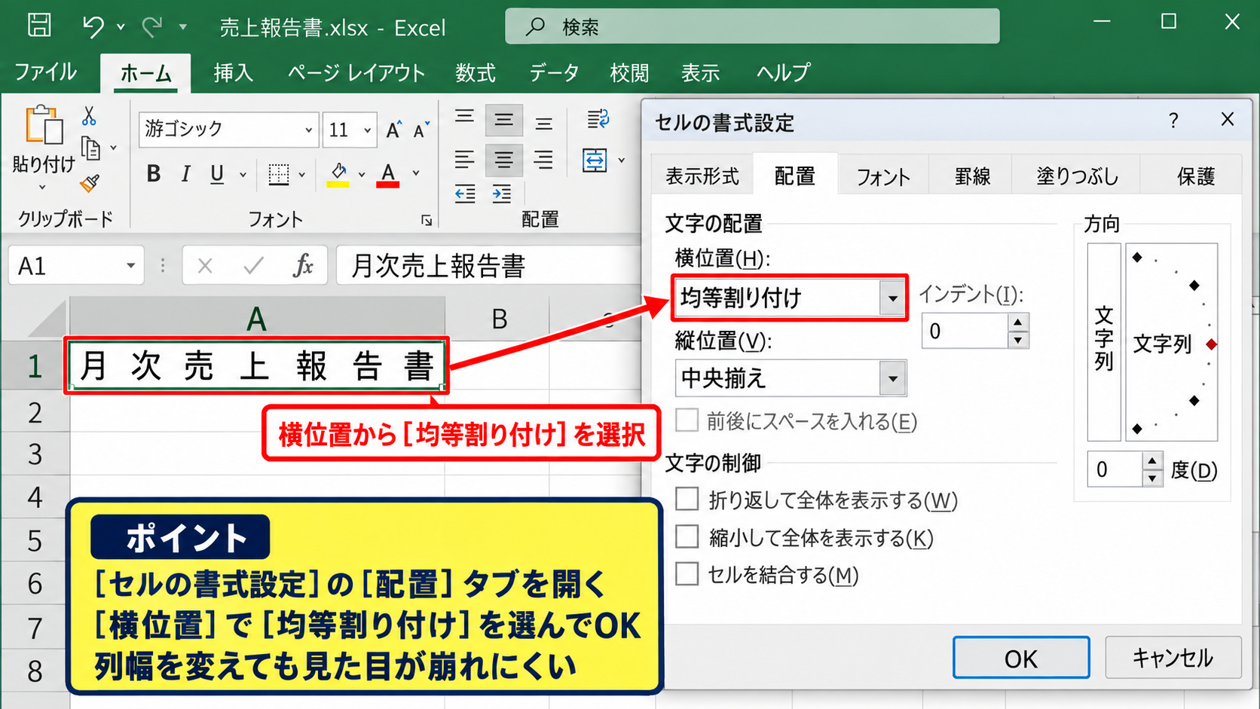Open the paste options arrow under 貼り付け
Screen dimensions: 1260x709
42,187
